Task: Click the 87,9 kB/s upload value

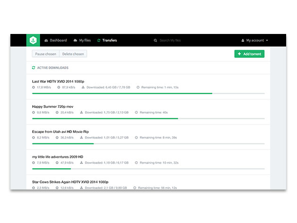Action: [x=68, y=87]
